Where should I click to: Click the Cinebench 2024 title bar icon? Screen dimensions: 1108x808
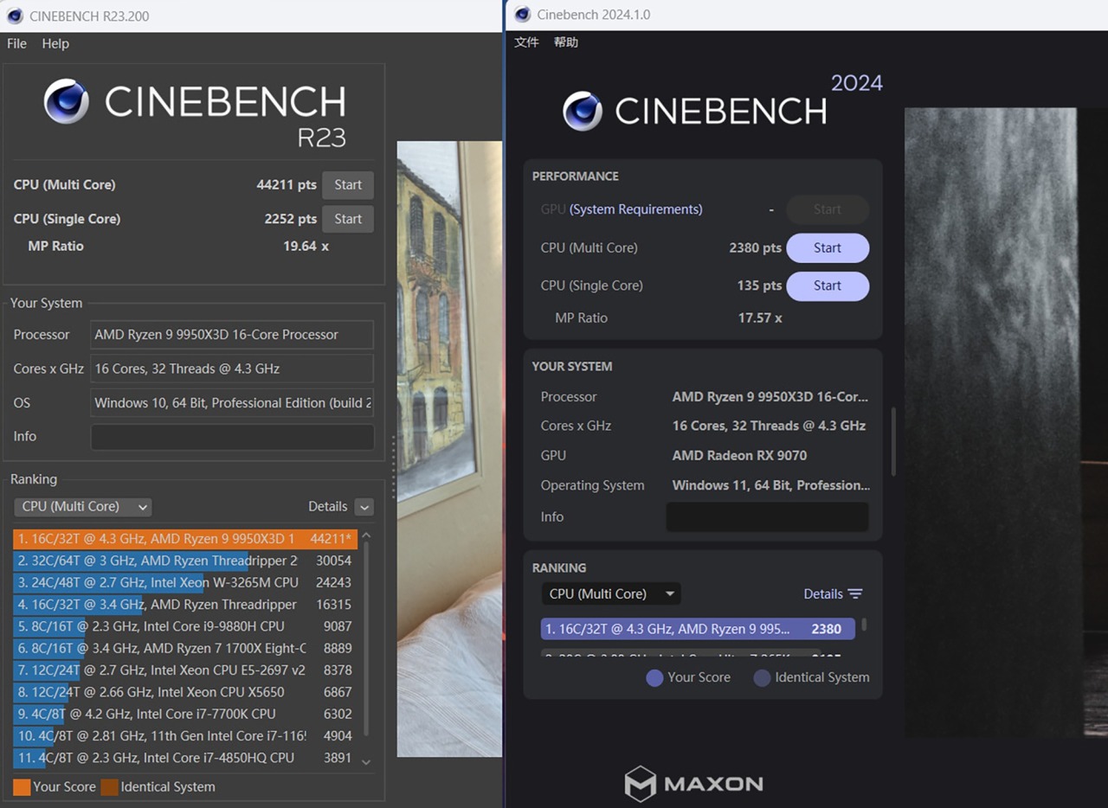tap(522, 15)
